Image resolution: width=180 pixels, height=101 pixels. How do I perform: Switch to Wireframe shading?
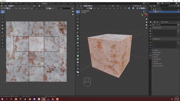(x=140, y=8)
